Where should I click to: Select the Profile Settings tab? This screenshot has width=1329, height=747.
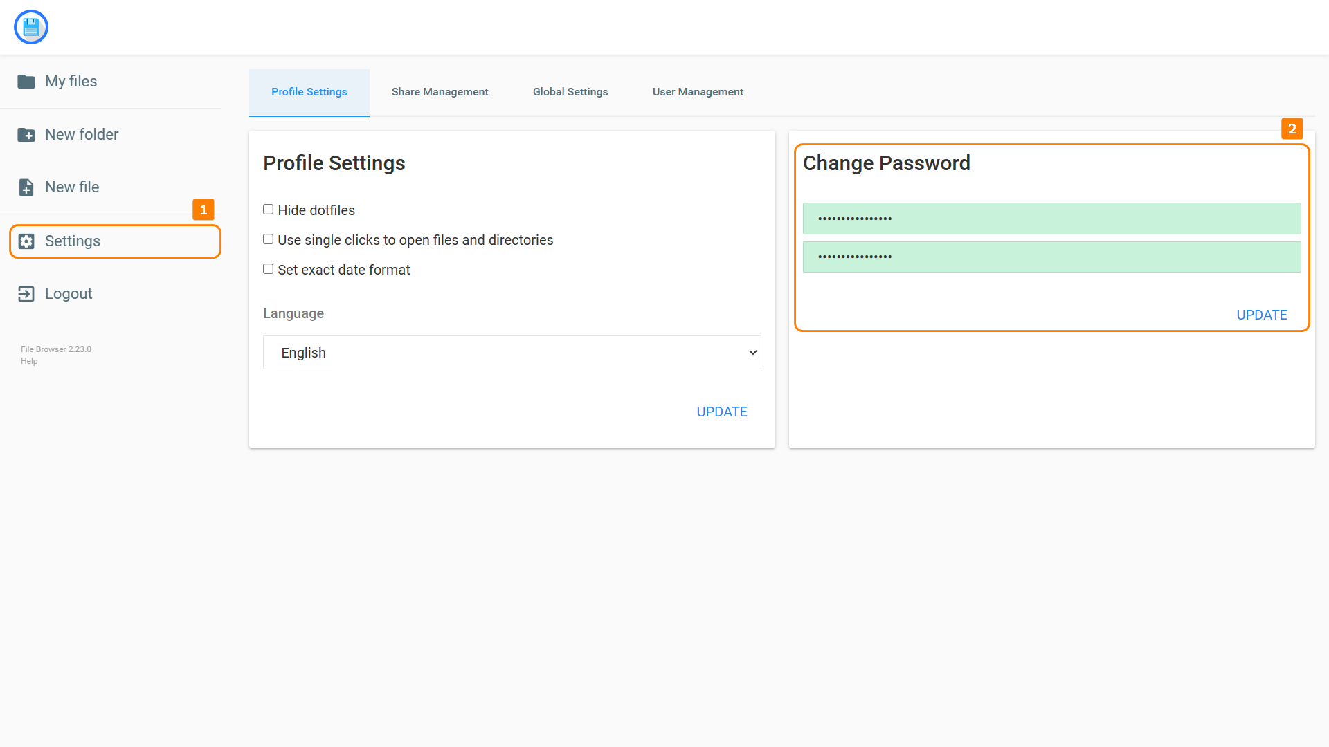(309, 92)
